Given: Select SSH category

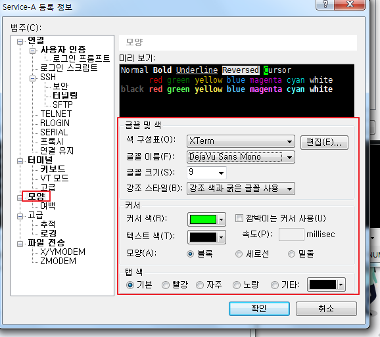Looking at the screenshot, I should (48, 77).
